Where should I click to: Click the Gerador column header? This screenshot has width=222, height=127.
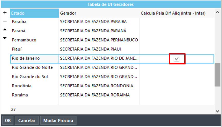point(99,13)
